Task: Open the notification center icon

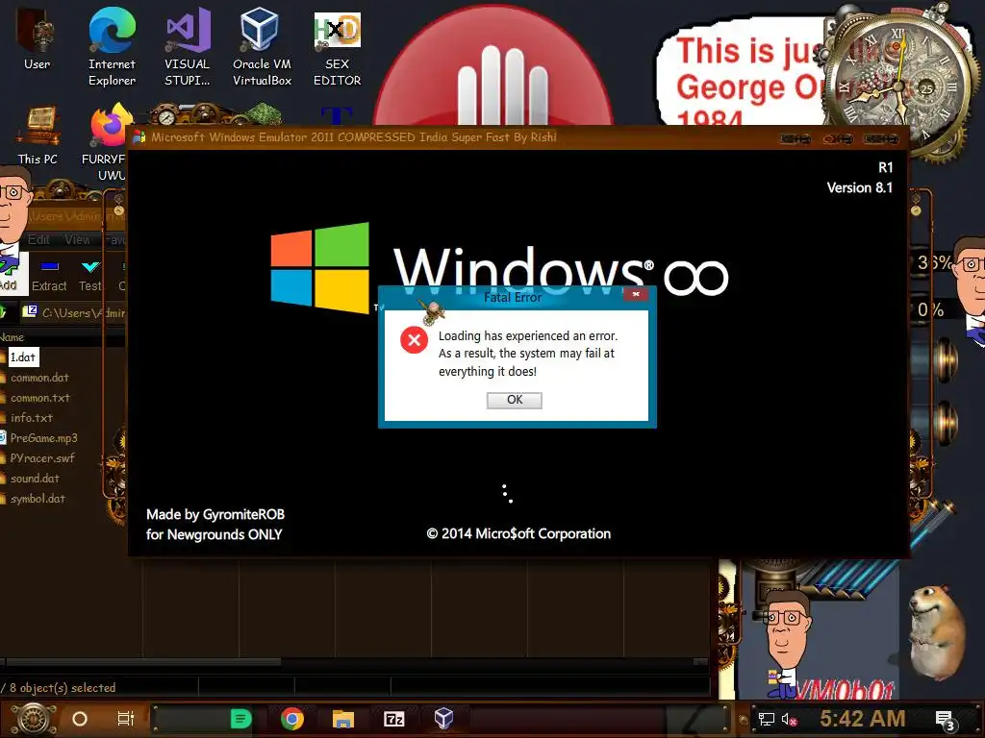Action: coord(945,721)
